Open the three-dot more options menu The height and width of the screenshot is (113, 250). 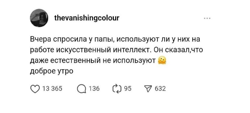click(207, 18)
